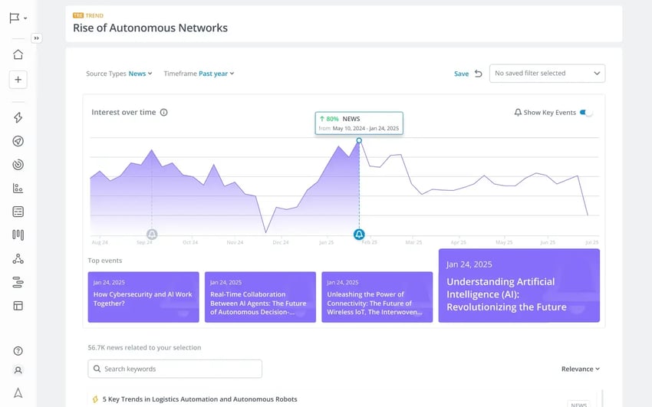
Task: Click the 'Dec 24' axis label
Action: coord(281,242)
